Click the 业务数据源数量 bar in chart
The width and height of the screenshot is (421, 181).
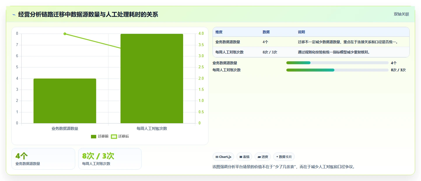click(65, 101)
